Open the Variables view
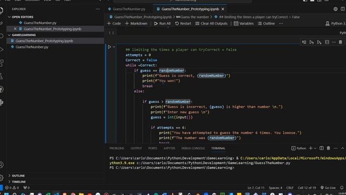The width and height of the screenshot is (346, 195). coord(244,23)
